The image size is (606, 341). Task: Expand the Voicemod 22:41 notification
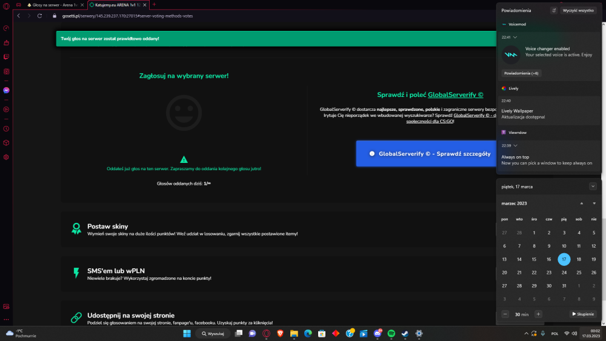point(515,38)
